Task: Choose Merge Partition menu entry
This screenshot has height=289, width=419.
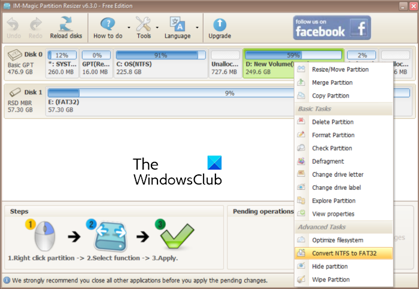Action: pos(344,82)
